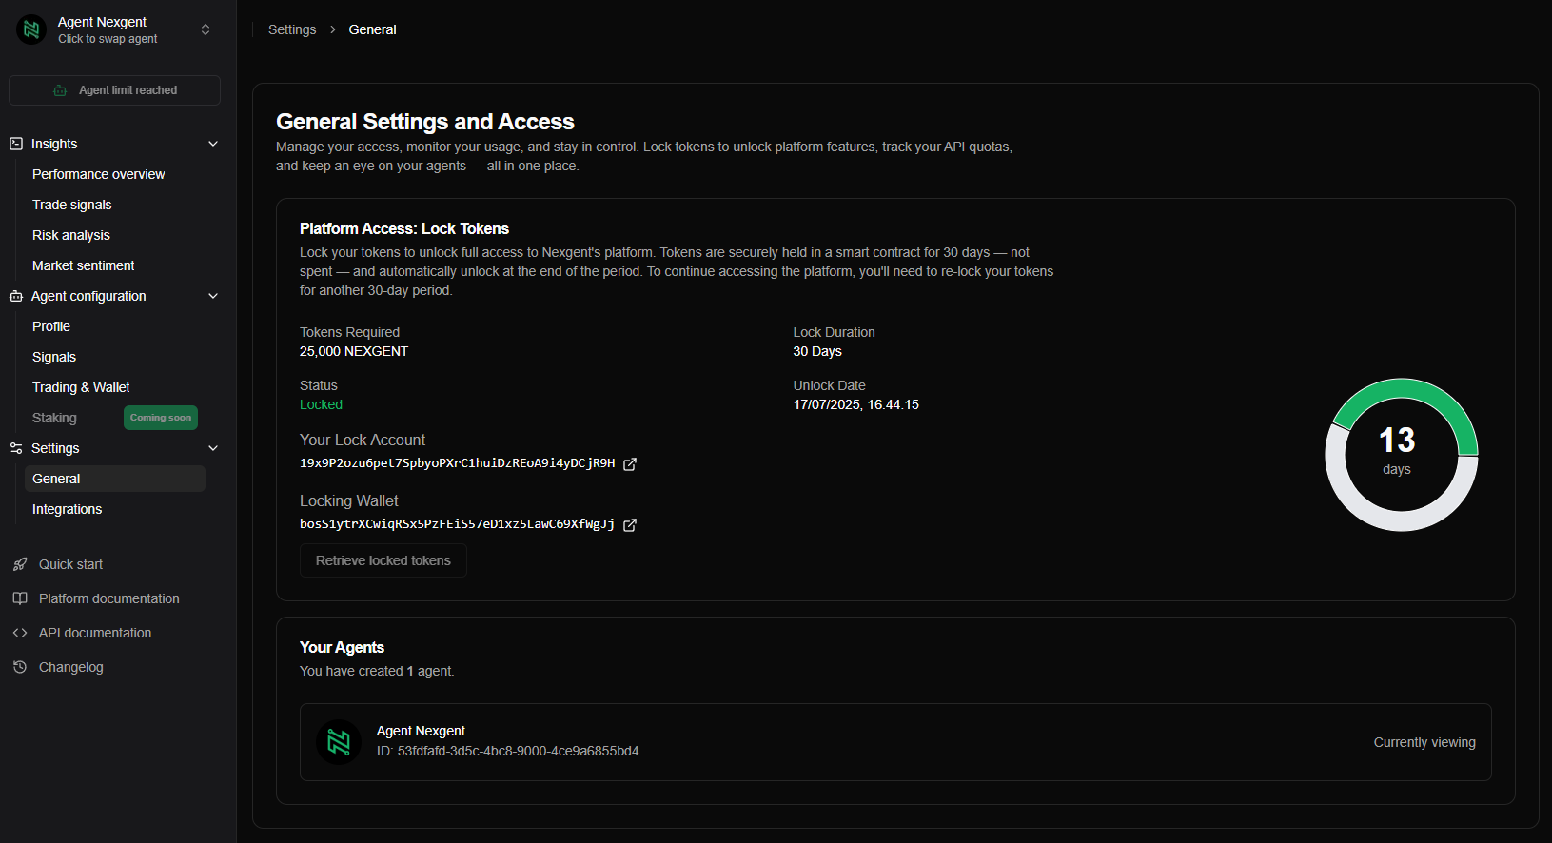Click General in the breadcrumb
Image resolution: width=1552 pixels, height=843 pixels.
(373, 29)
